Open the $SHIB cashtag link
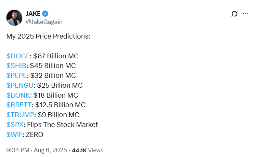The image size is (253, 157). [x=16, y=66]
